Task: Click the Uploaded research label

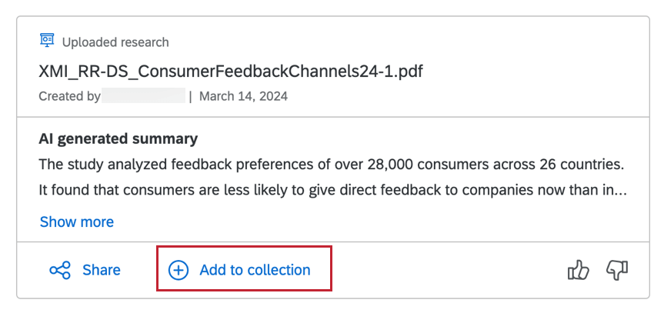Action: click(x=115, y=42)
